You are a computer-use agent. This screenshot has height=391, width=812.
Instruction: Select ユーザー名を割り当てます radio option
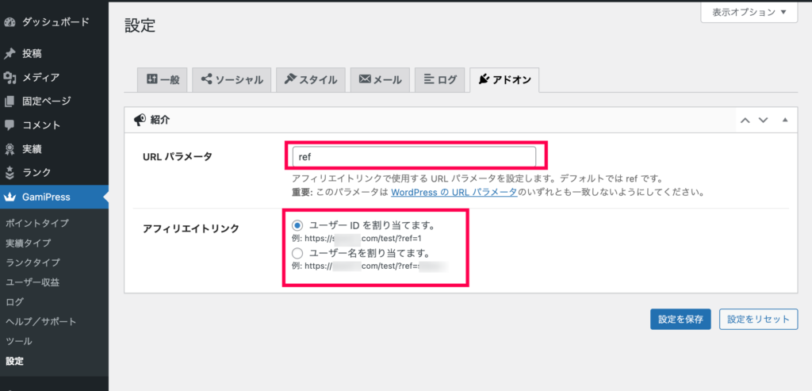click(297, 253)
